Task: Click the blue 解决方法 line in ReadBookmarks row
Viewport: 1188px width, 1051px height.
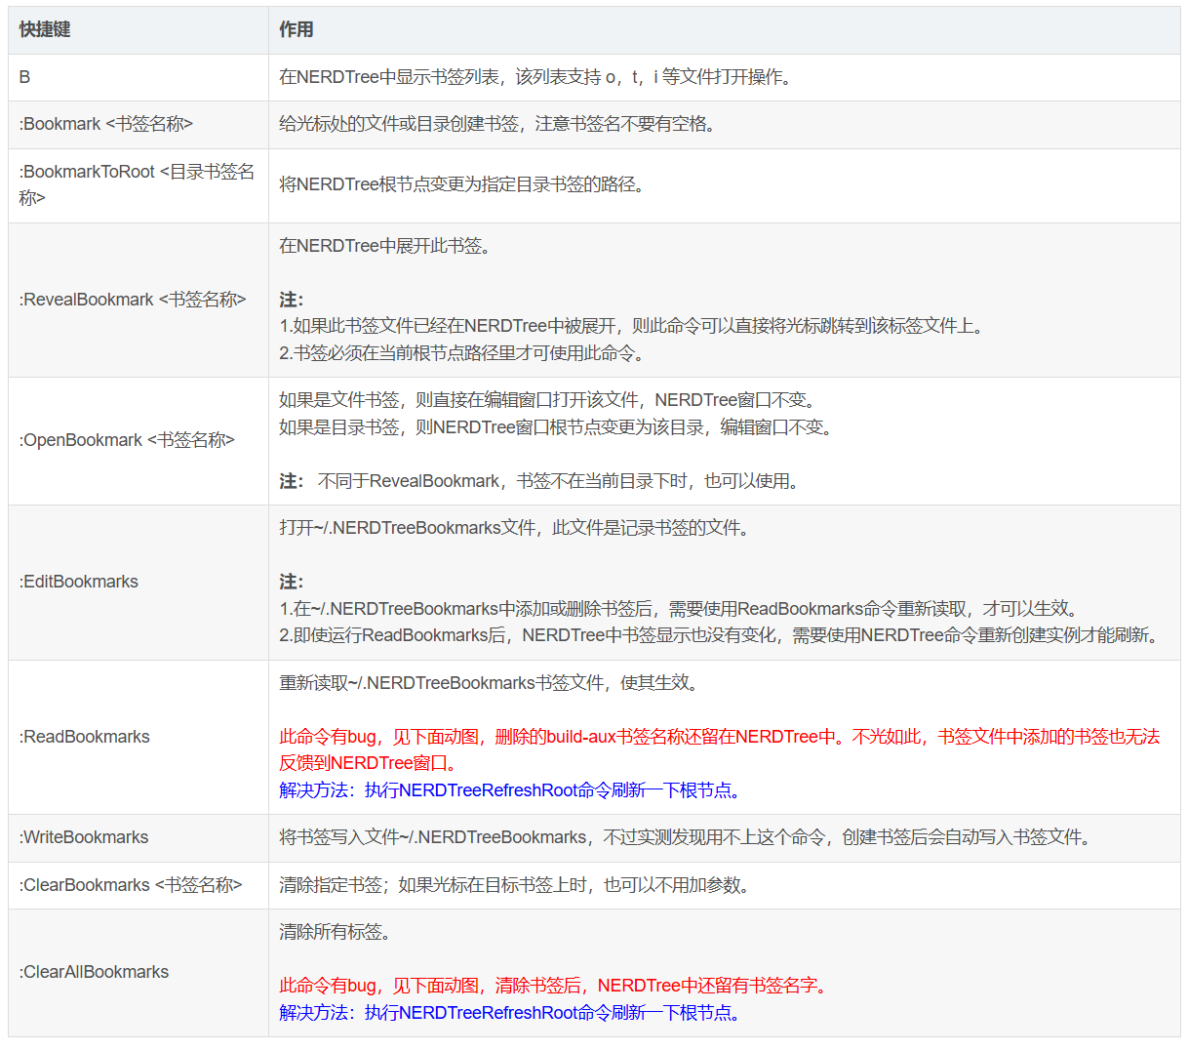Action: coord(513,790)
